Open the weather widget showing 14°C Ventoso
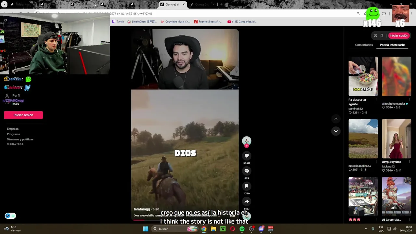The image size is (416, 234). pos(12,229)
